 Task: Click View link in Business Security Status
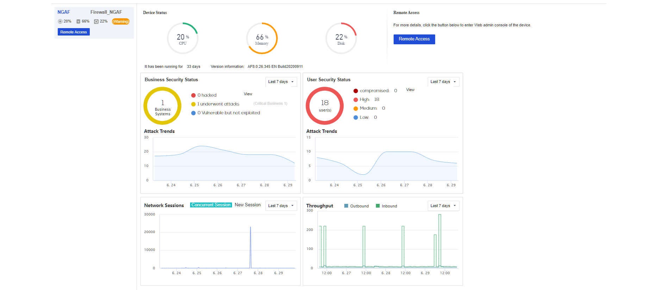(248, 94)
